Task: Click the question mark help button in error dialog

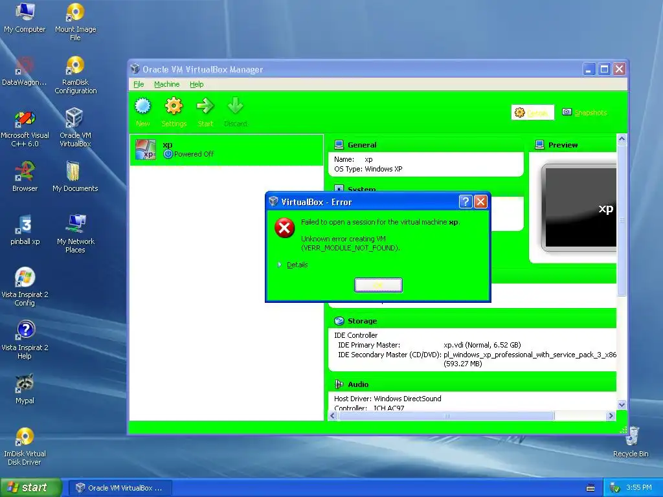Action: [x=466, y=202]
